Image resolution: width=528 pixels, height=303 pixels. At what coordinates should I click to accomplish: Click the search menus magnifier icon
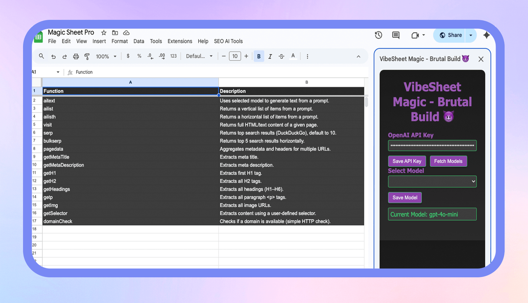coord(42,56)
